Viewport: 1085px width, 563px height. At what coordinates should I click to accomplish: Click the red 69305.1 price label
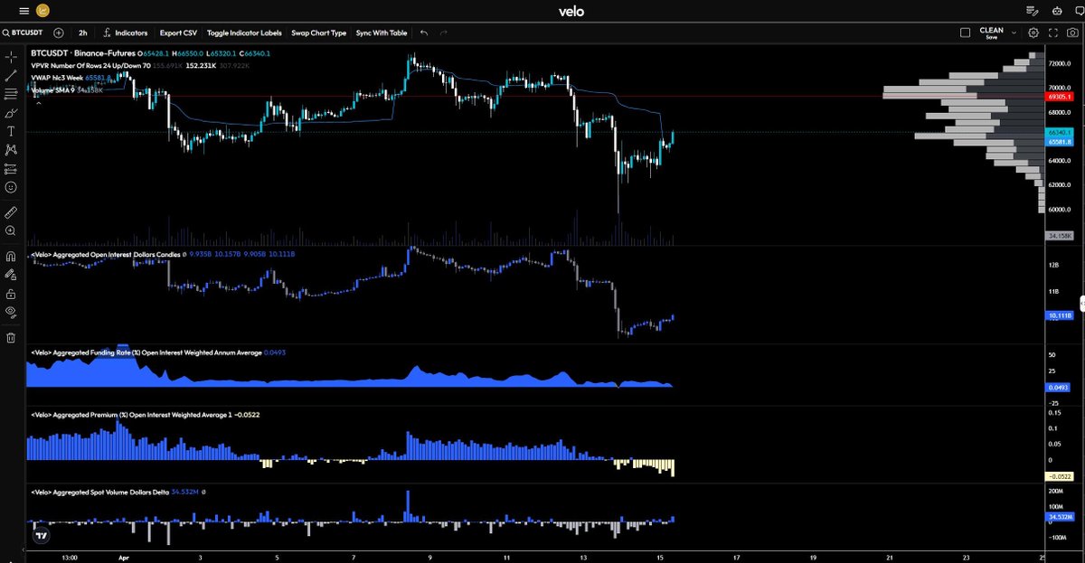(1060, 96)
